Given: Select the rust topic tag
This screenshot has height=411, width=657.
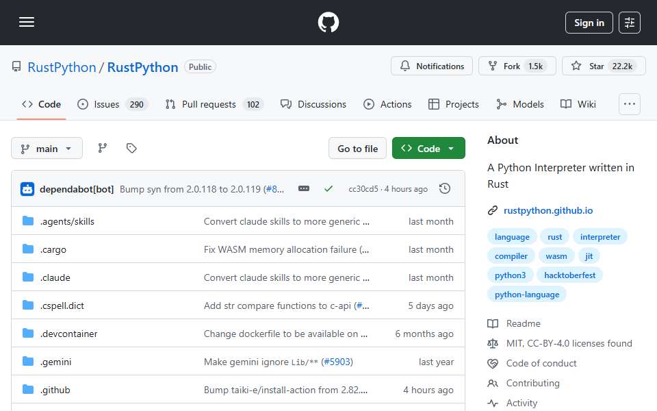Looking at the screenshot, I should click(554, 237).
